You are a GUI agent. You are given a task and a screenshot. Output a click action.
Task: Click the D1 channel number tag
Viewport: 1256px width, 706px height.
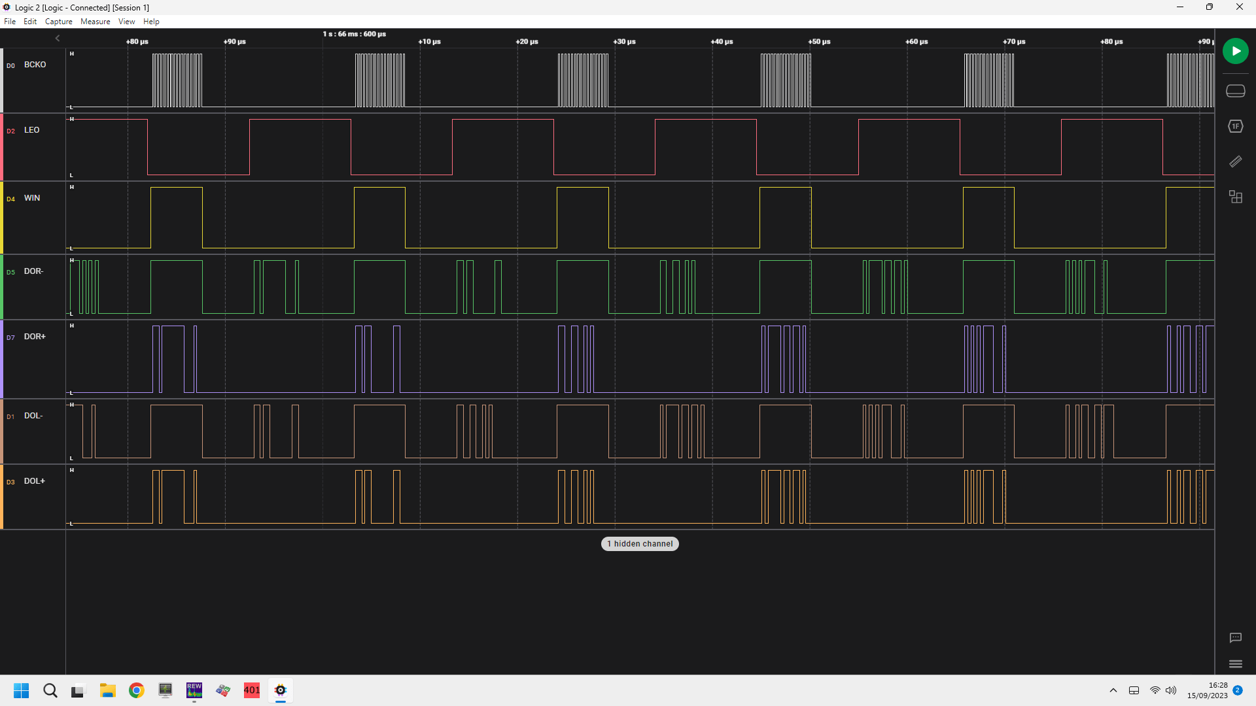(10, 416)
